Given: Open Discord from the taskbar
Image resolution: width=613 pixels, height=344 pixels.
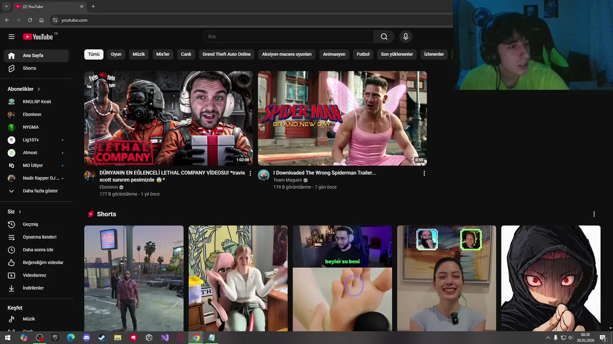Looking at the screenshot, I should tap(86, 338).
